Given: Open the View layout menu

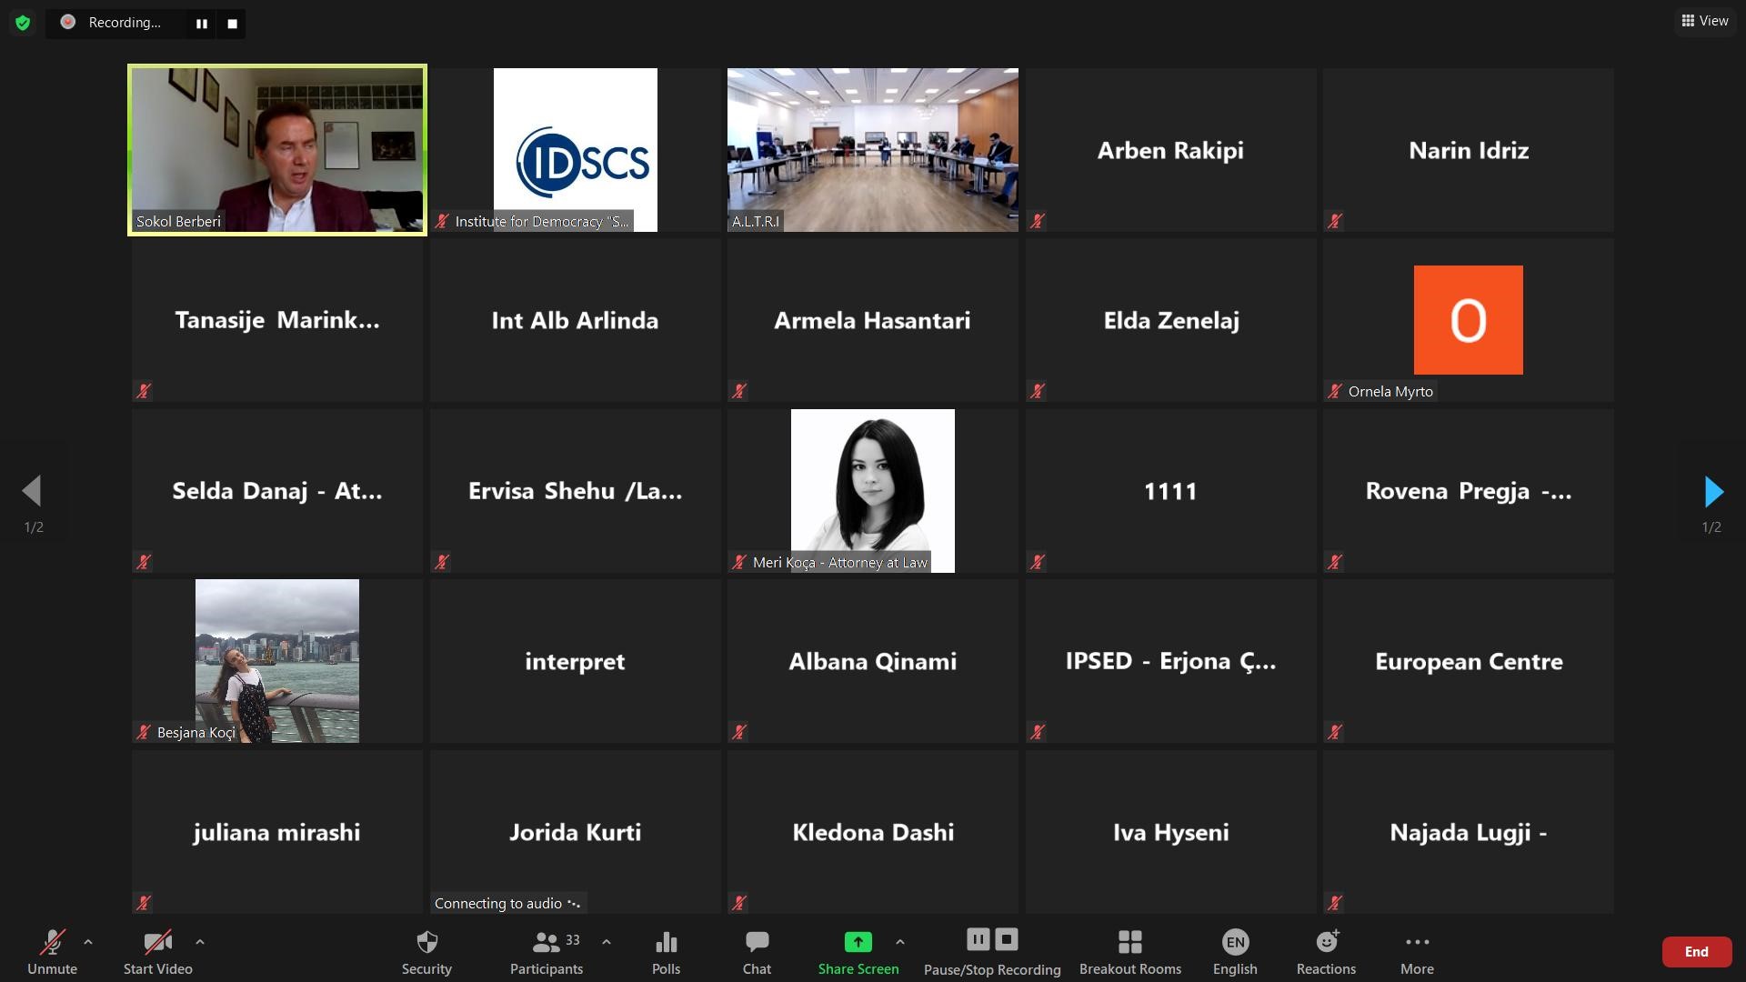Looking at the screenshot, I should click(1705, 21).
